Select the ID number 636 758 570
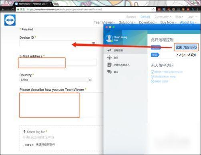Viewport: 201px width, 155px height. (186, 47)
